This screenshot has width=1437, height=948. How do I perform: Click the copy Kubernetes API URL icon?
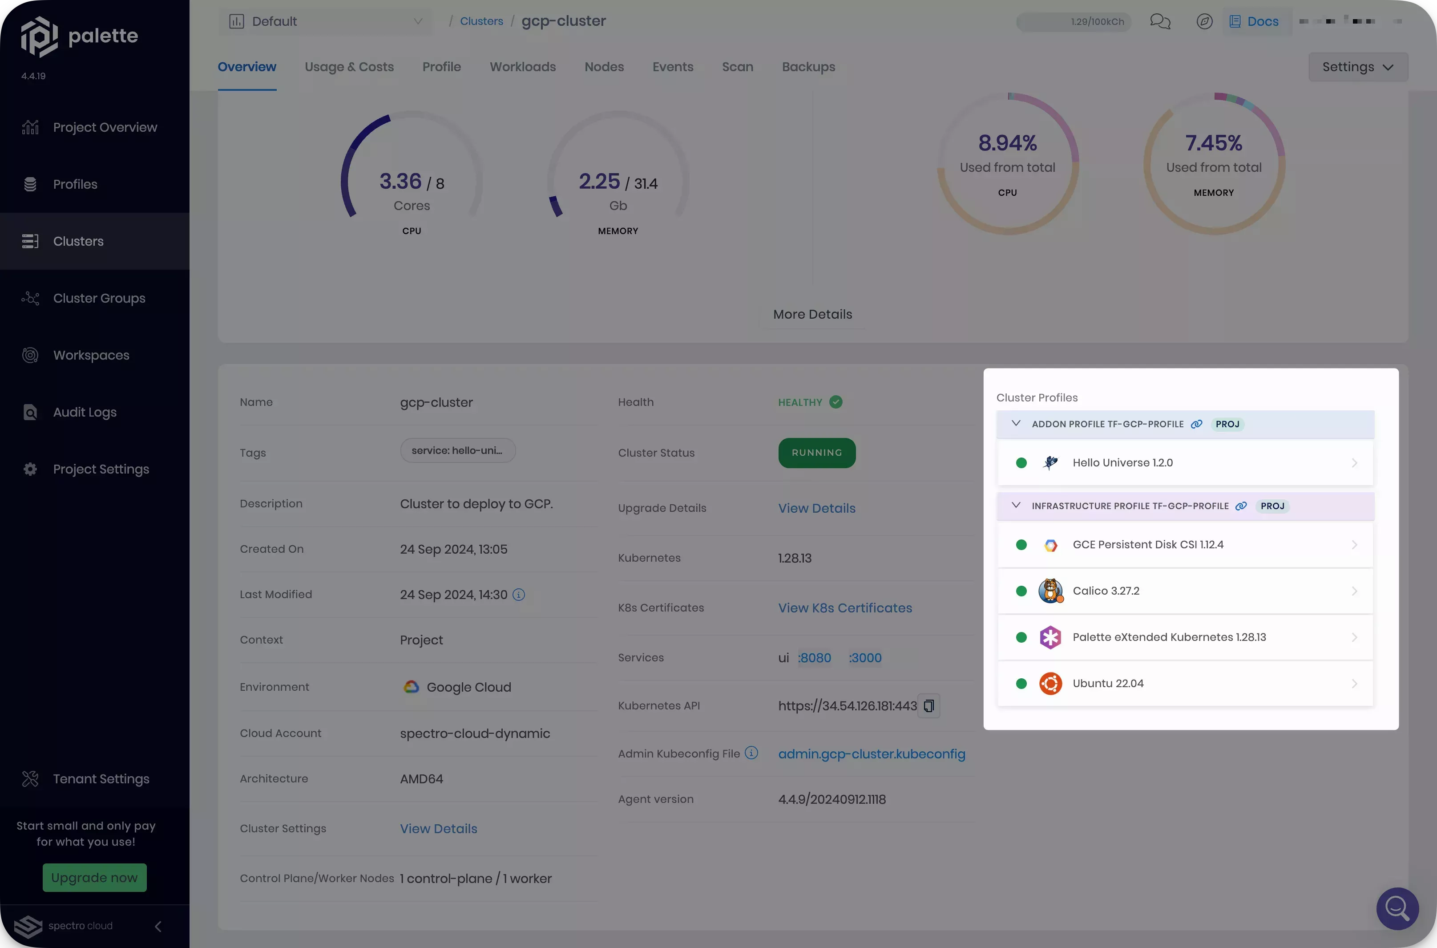(929, 705)
